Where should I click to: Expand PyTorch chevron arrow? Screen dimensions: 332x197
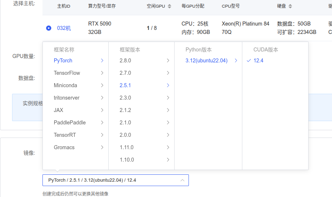tap(102, 61)
